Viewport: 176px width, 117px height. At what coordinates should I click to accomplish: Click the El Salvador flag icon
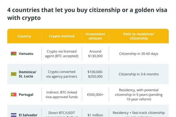13,115
